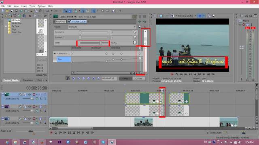Switch keyframe view to Curves
The width and height of the screenshot is (259, 145).
138,79
